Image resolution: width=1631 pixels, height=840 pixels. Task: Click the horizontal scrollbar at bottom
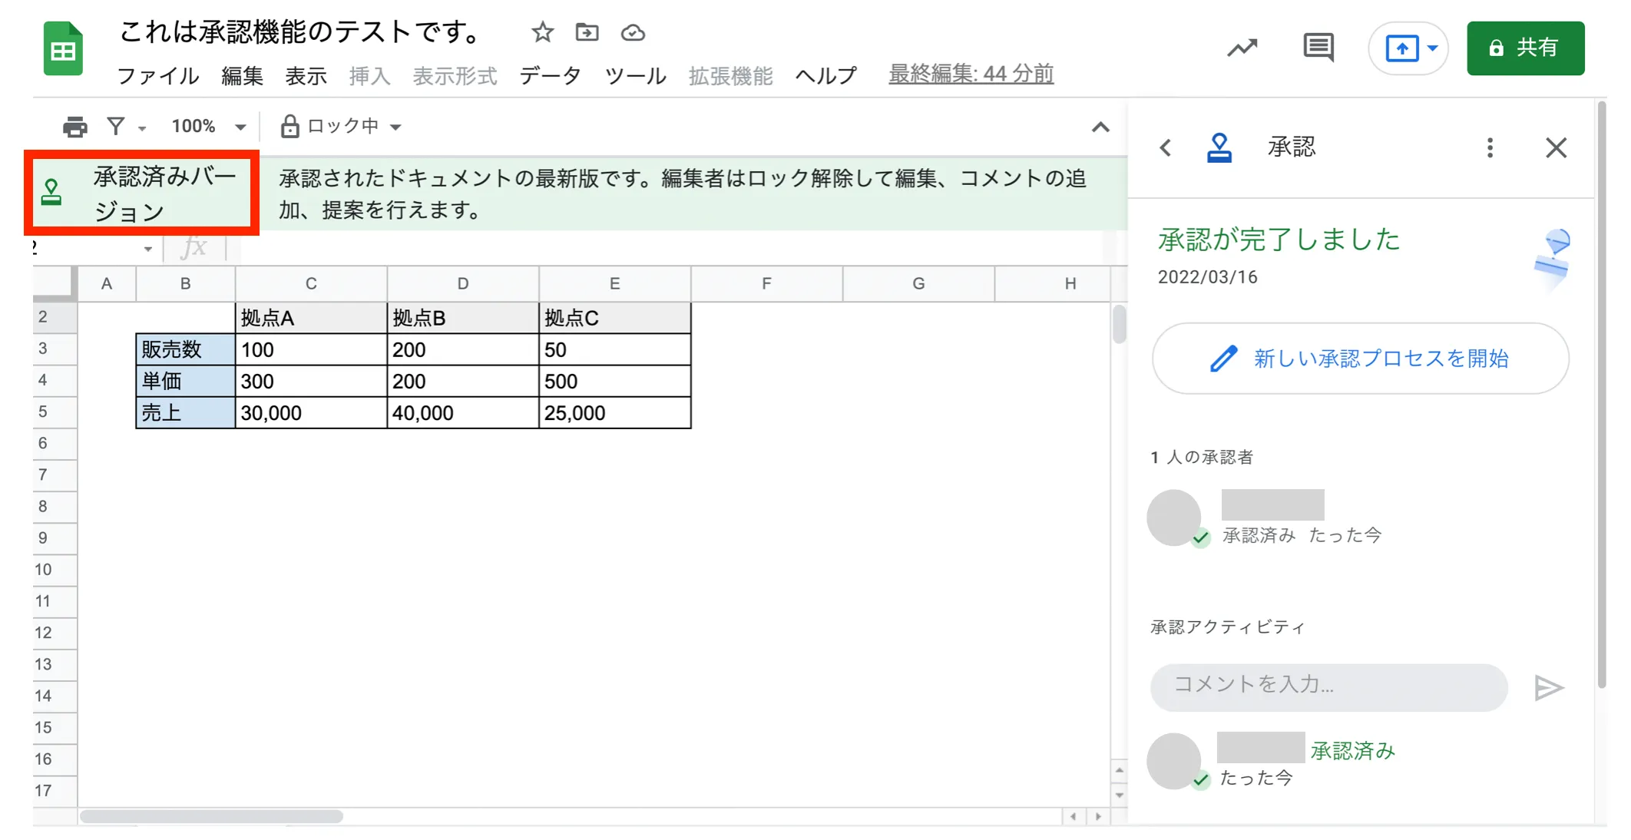click(211, 816)
